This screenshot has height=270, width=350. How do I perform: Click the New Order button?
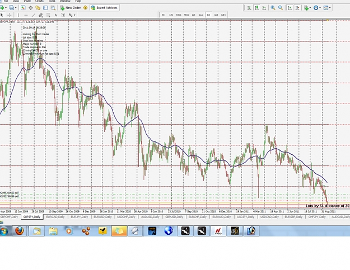click(x=71, y=8)
